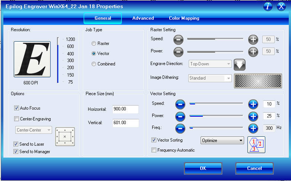Click the vector sorting order diagram icon
The height and width of the screenshot is (181, 291).
256,145
